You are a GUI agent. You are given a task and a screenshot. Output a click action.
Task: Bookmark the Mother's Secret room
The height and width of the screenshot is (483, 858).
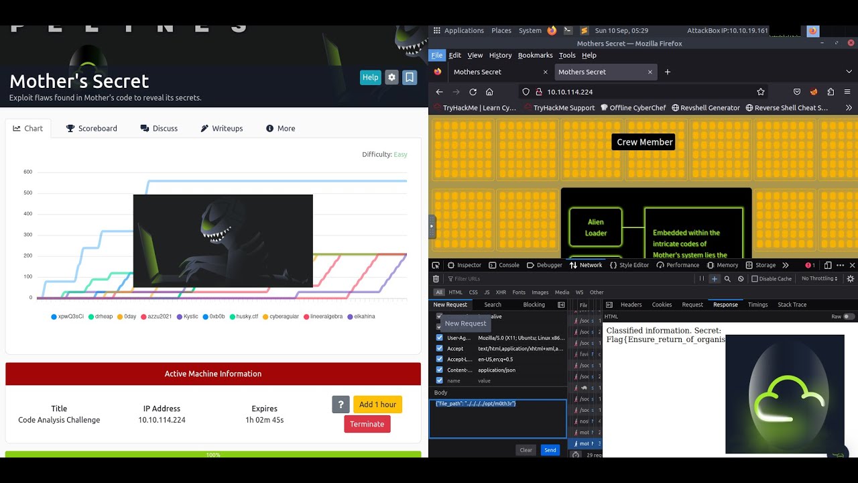[x=410, y=77]
